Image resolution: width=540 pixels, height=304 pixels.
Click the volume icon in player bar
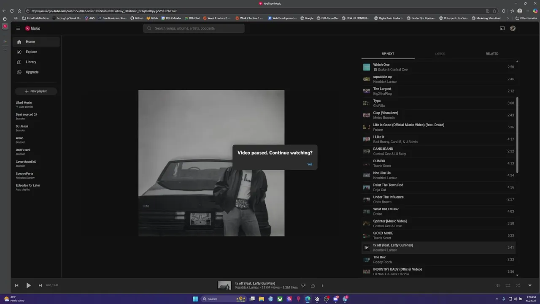click(x=497, y=285)
